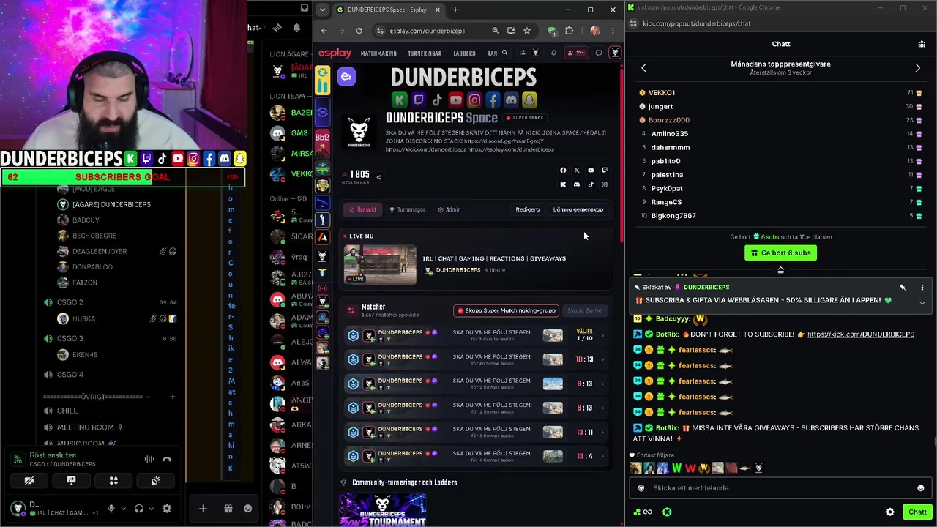Viewport: 937px width, 527px height.
Task: Open Kick chat settings gear
Action: [890, 512]
